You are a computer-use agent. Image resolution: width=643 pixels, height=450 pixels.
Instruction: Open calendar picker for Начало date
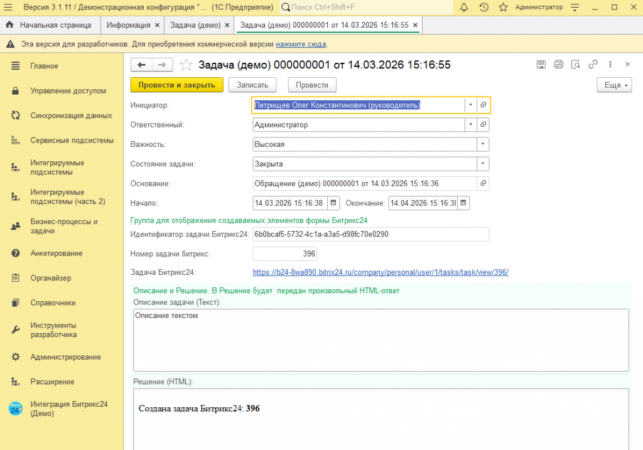click(x=333, y=203)
